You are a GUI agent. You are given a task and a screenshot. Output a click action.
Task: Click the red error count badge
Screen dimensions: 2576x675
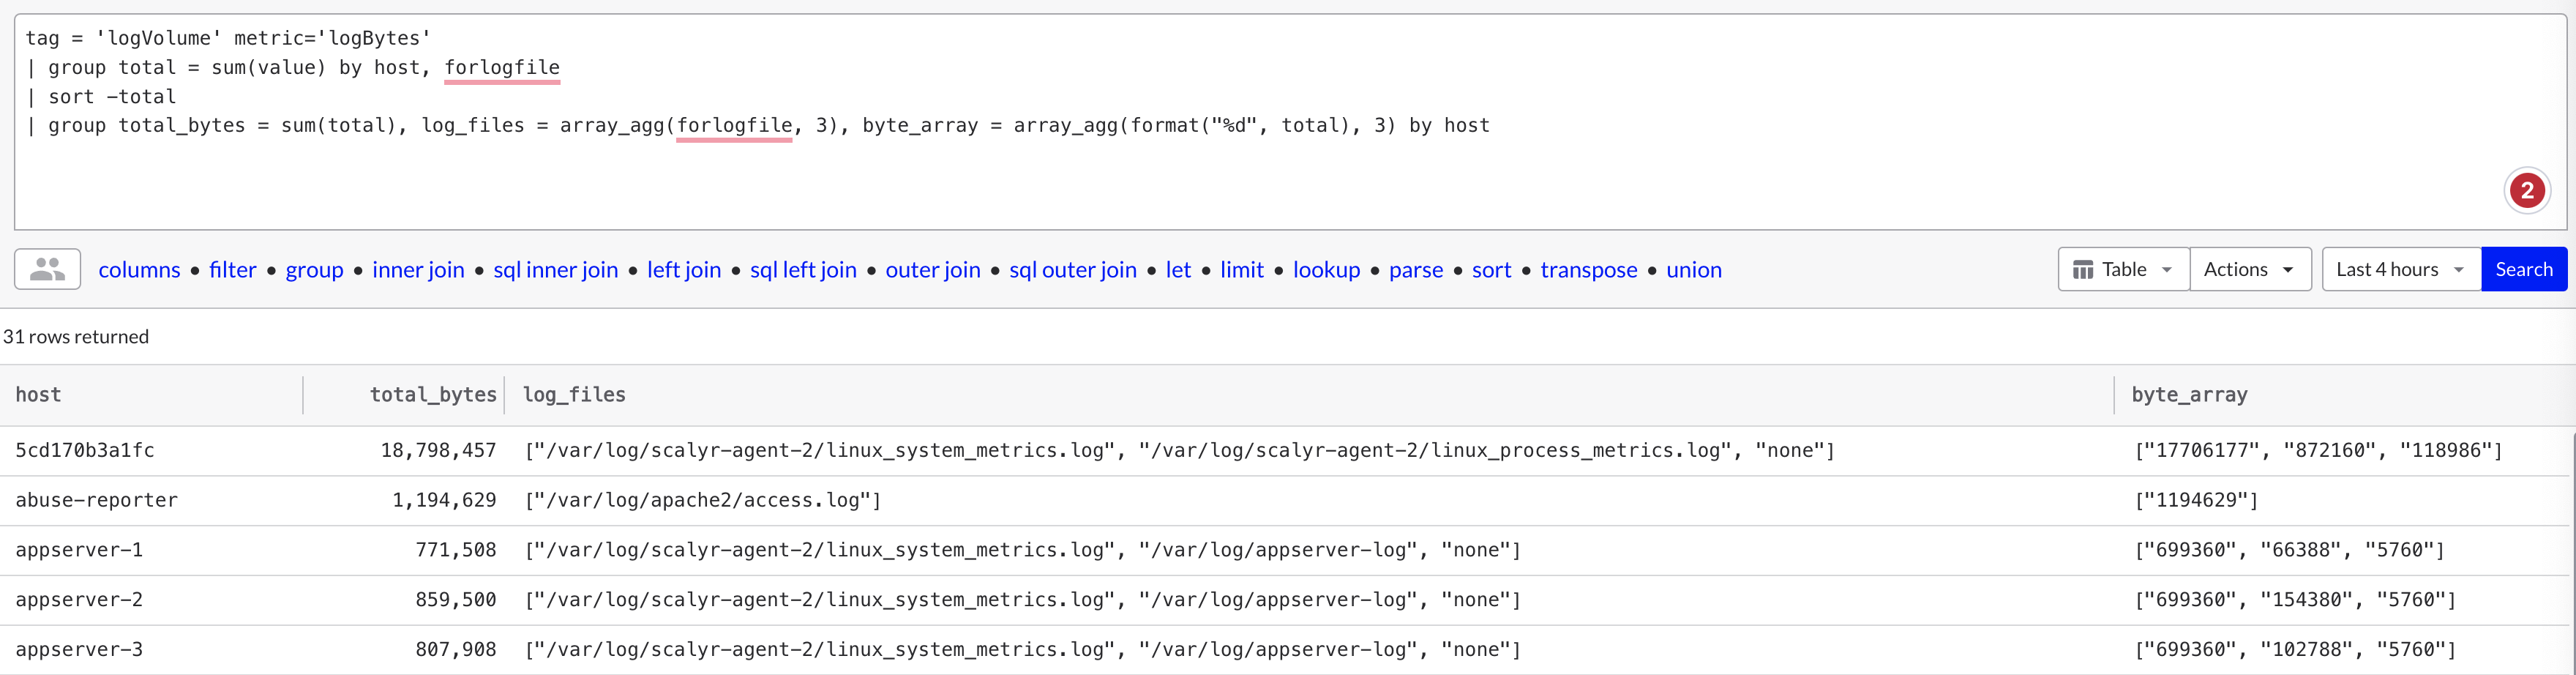coord(2526,190)
